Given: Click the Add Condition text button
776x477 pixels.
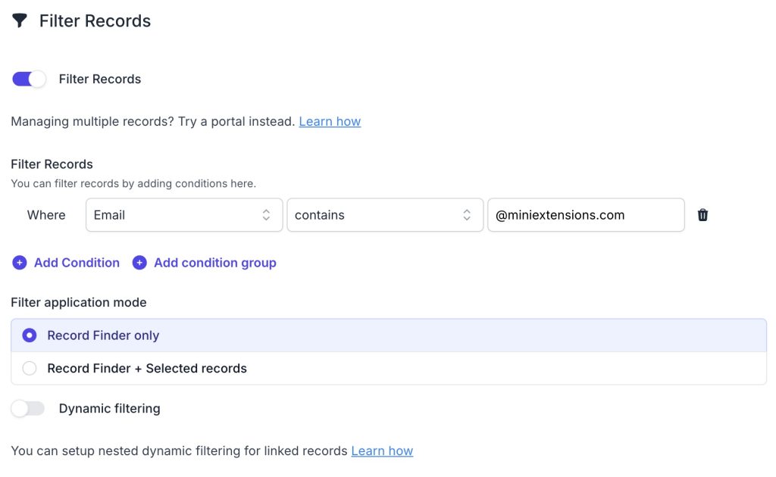Looking at the screenshot, I should pos(77,263).
